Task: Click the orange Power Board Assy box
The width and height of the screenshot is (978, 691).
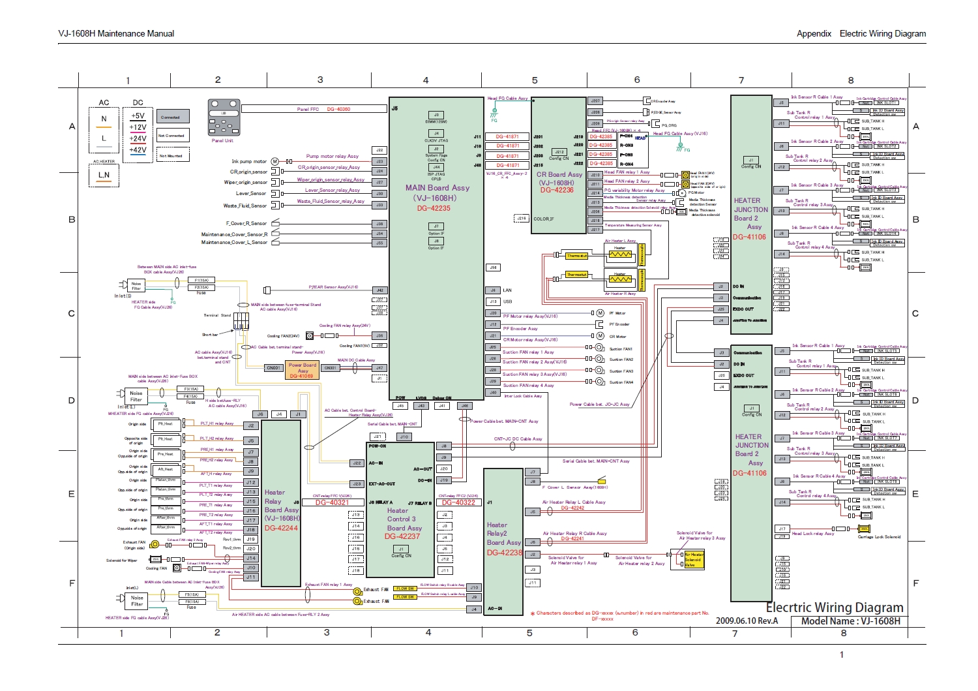Action: (303, 371)
